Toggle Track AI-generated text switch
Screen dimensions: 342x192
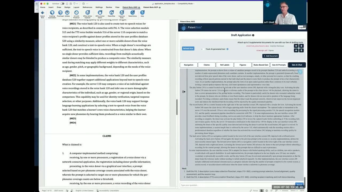pyautogui.click(x=203, y=49)
